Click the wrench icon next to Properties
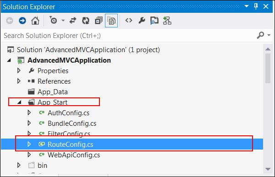The width and height of the screenshot is (275, 177). click(x=31, y=70)
